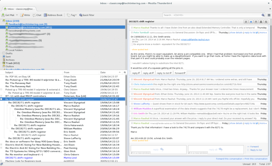Click the archive conversation icon

point(256,21)
